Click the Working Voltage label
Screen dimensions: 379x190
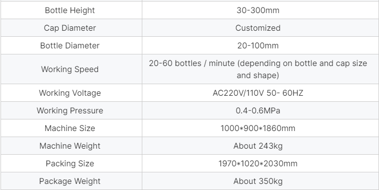coord(70,93)
